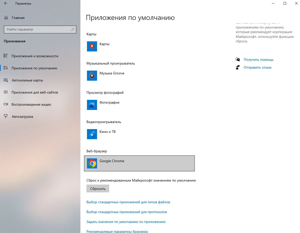
Task: Open Автозагрузка startup settings
Action: 22,116
